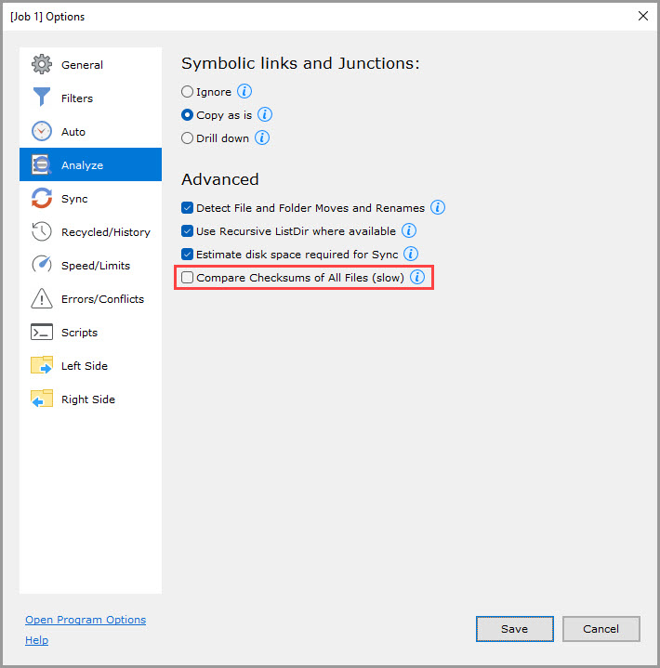Open Program Options link
Screen dimensions: 660x668
coord(86,620)
